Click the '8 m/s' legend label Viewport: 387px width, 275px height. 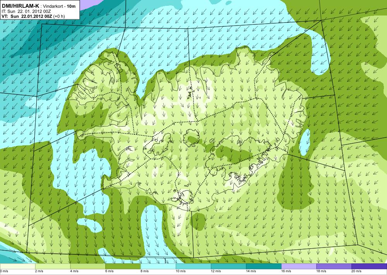(145, 271)
